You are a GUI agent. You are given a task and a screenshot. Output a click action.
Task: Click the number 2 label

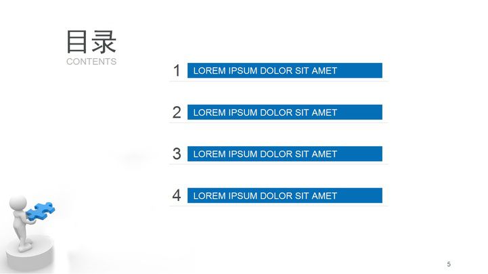pos(177,112)
